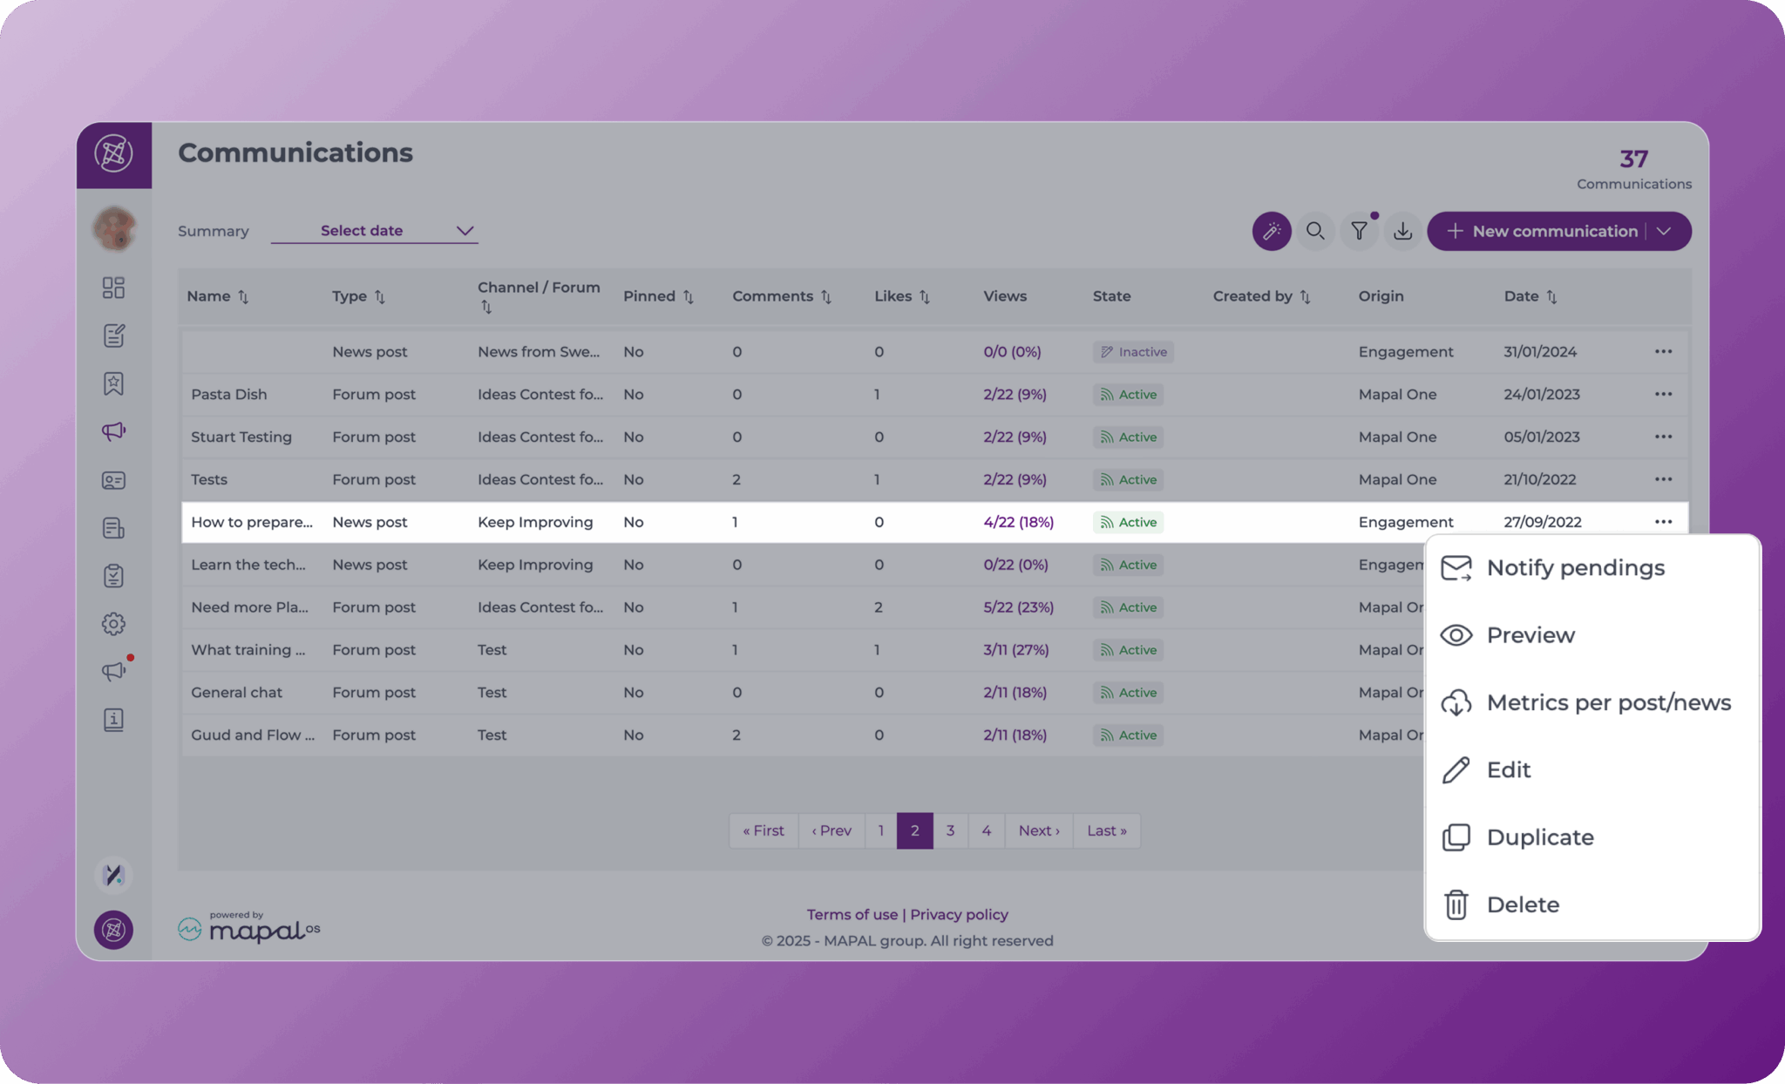Click the magic wand icon button
Viewport: 1785px width, 1084px height.
point(1271,231)
